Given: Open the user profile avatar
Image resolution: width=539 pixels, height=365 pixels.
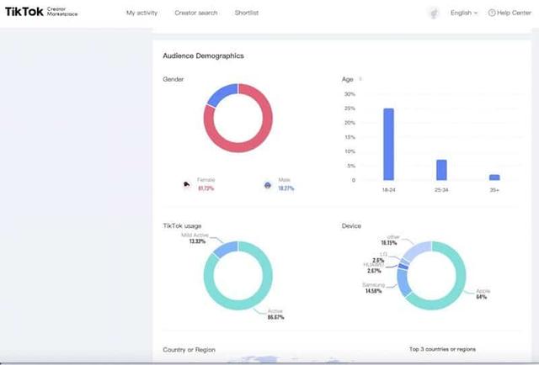Looking at the screenshot, I should 434,13.
